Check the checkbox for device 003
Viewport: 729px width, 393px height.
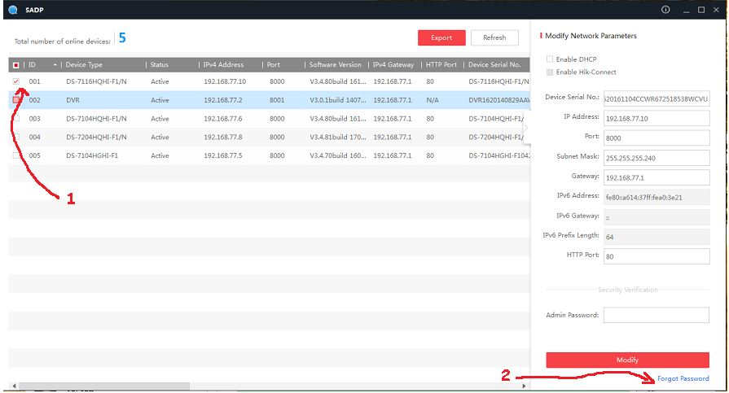pyautogui.click(x=16, y=119)
